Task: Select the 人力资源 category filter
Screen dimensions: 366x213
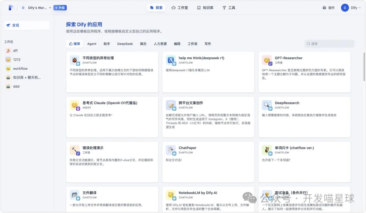Action: point(160,44)
